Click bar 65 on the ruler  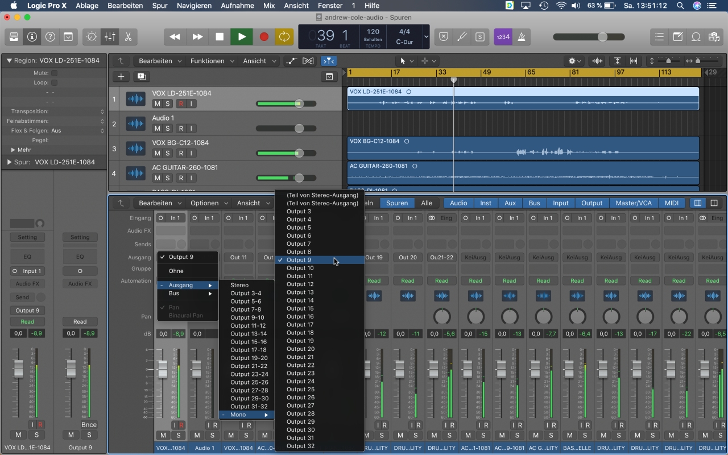530,73
